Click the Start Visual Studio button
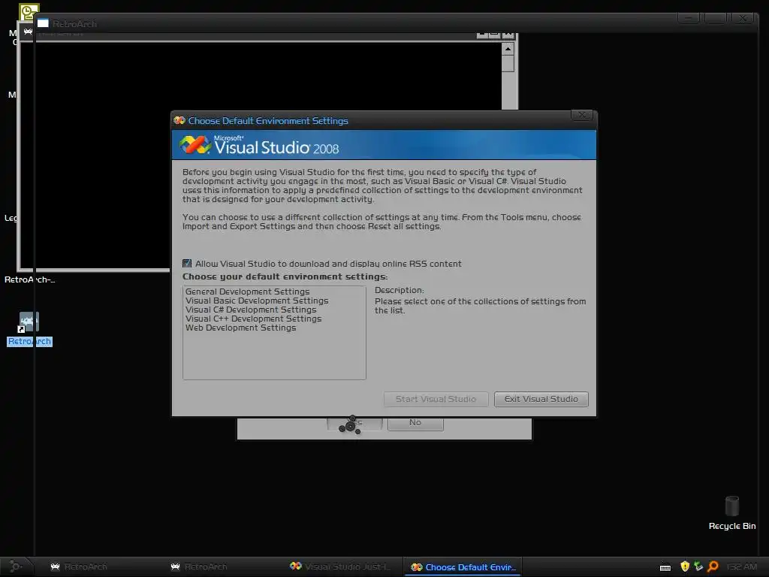769x577 pixels. click(x=436, y=400)
